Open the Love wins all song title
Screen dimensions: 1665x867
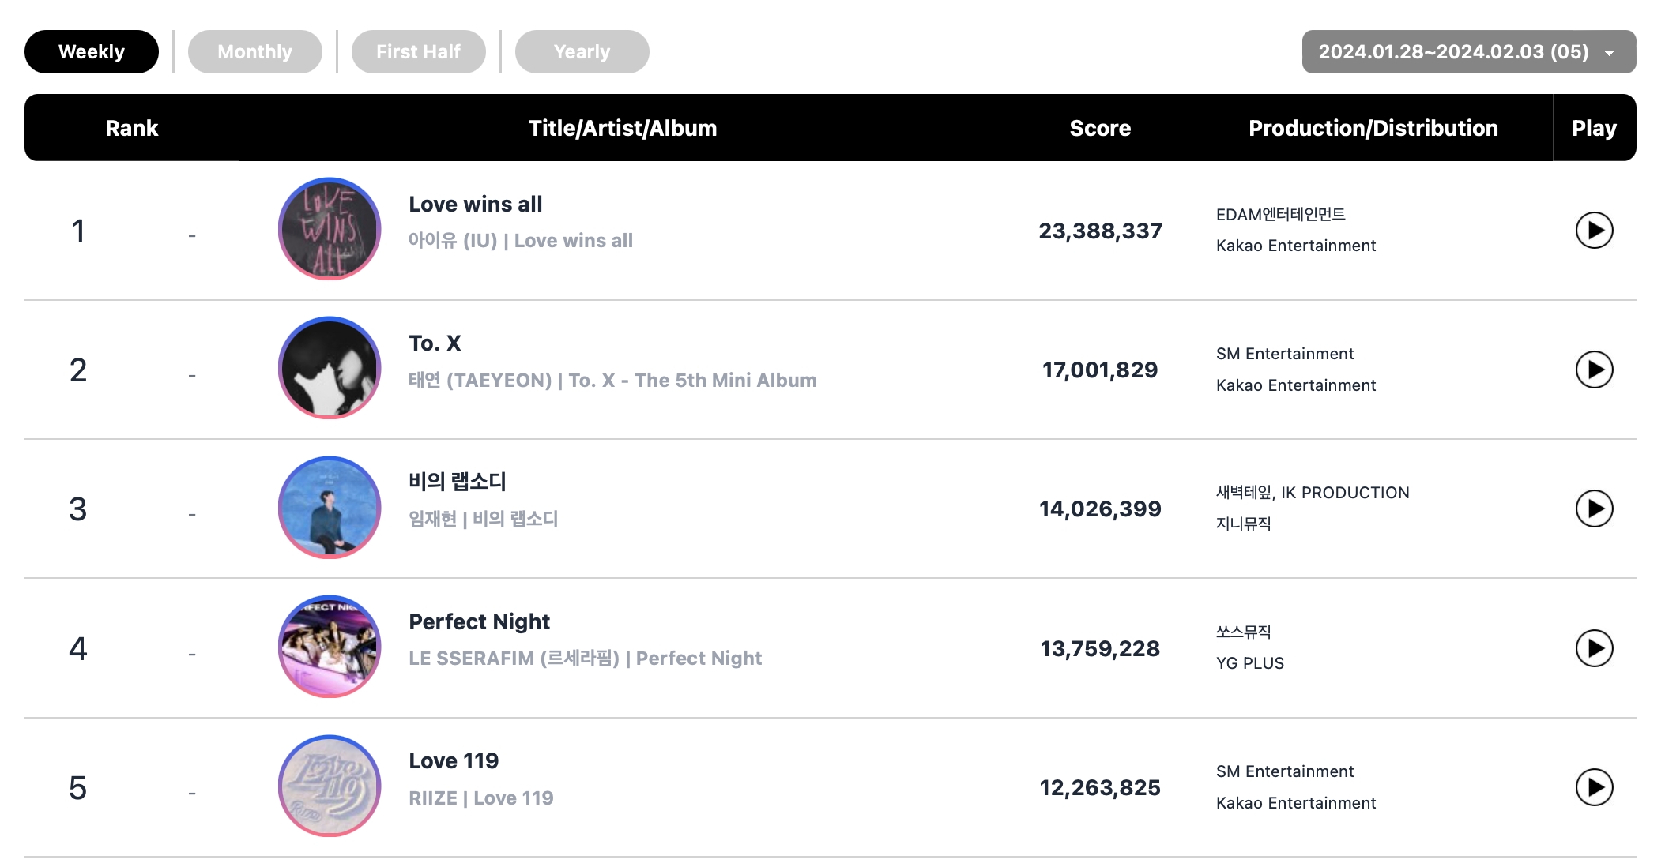(475, 205)
